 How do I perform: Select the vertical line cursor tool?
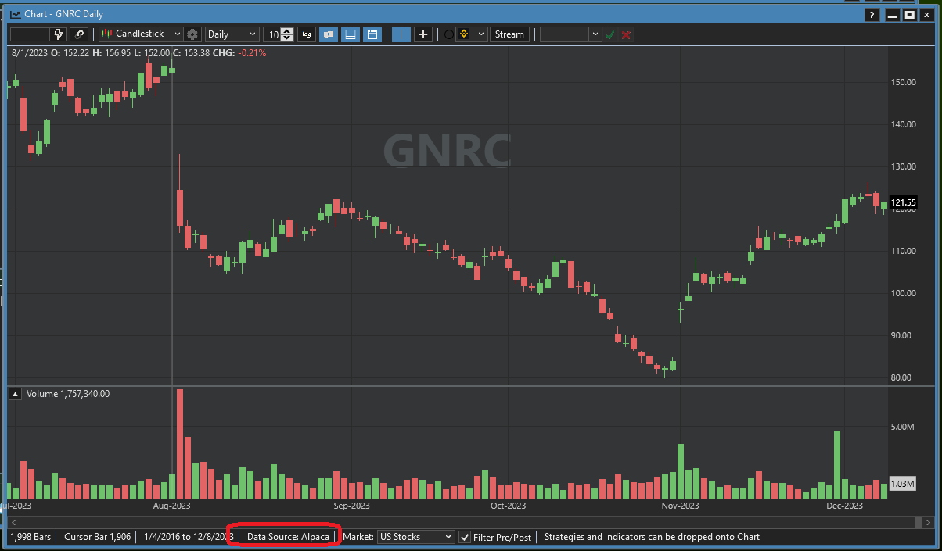point(401,34)
